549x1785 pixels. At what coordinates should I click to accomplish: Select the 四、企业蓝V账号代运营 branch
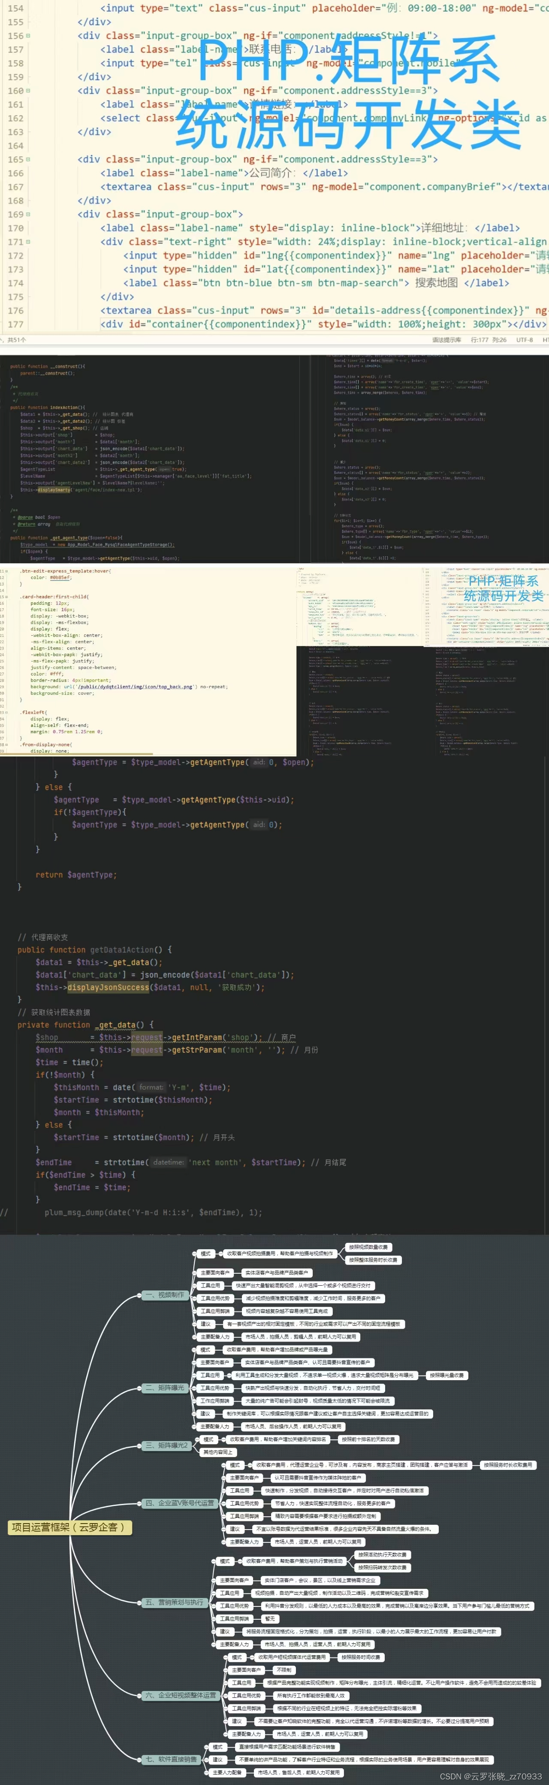tap(180, 1503)
